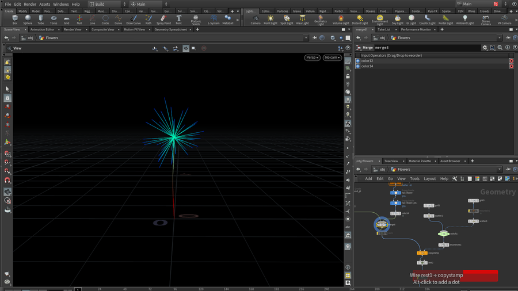Add a Spot Light

287,20
